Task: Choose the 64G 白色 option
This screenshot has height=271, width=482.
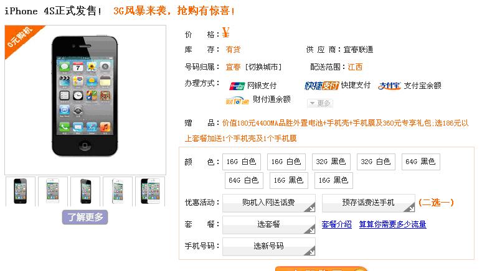Action: (x=243, y=180)
